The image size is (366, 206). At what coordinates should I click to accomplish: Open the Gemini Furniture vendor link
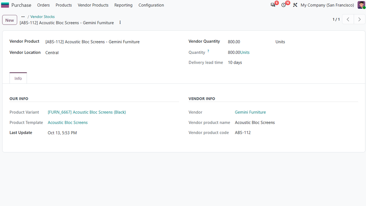pos(250,112)
